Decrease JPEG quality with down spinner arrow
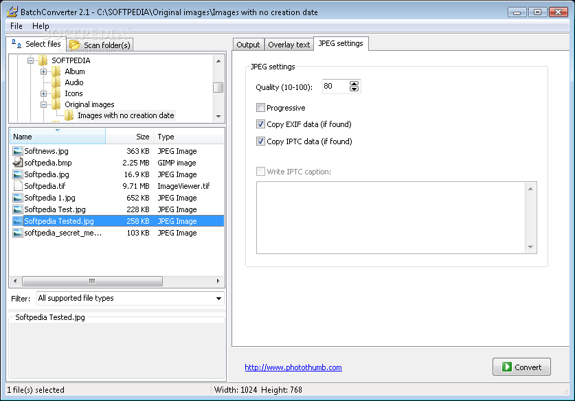 click(354, 89)
